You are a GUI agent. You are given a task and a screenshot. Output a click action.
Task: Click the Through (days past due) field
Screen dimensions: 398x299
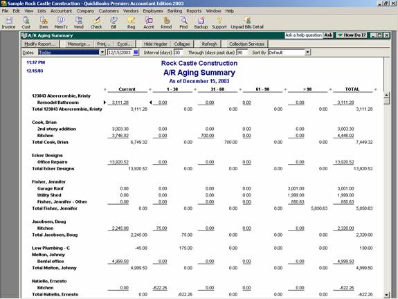click(241, 53)
